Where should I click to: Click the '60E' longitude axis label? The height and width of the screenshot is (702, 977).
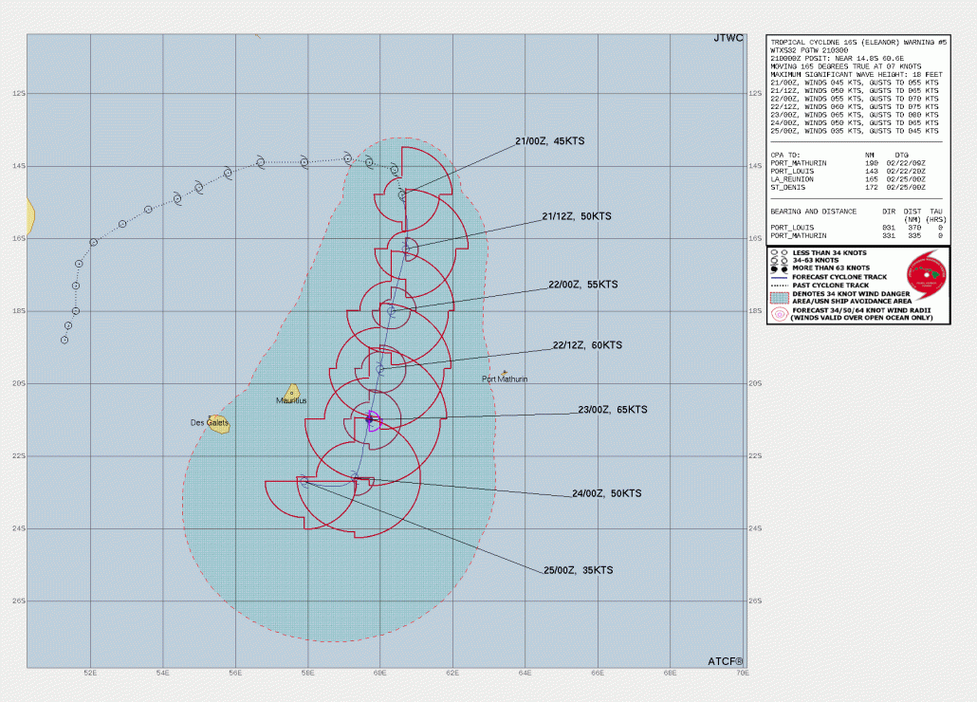click(380, 673)
